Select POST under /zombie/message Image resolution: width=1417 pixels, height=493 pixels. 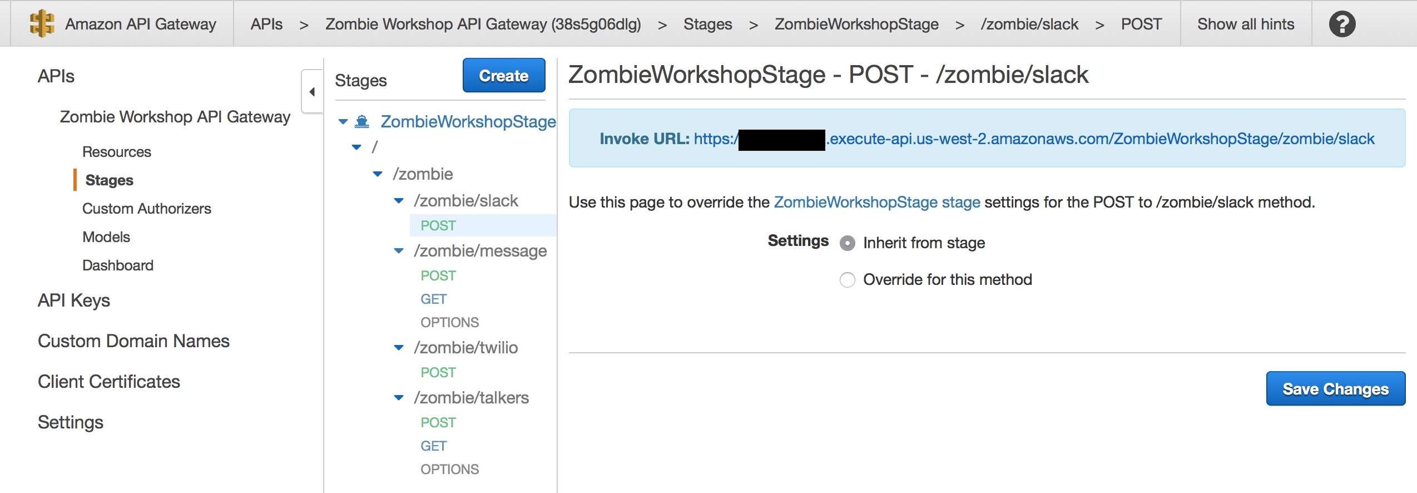click(438, 276)
